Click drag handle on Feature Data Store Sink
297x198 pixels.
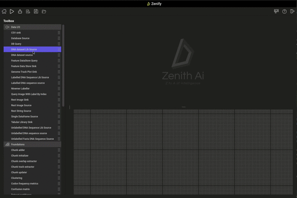click(x=59, y=66)
